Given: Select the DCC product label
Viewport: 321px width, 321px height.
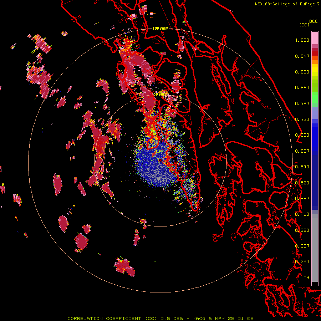Looking at the screenshot, I should [x=314, y=21].
